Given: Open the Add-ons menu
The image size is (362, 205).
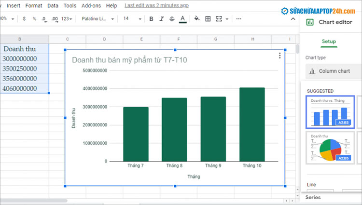Looking at the screenshot, I should 91,5.
